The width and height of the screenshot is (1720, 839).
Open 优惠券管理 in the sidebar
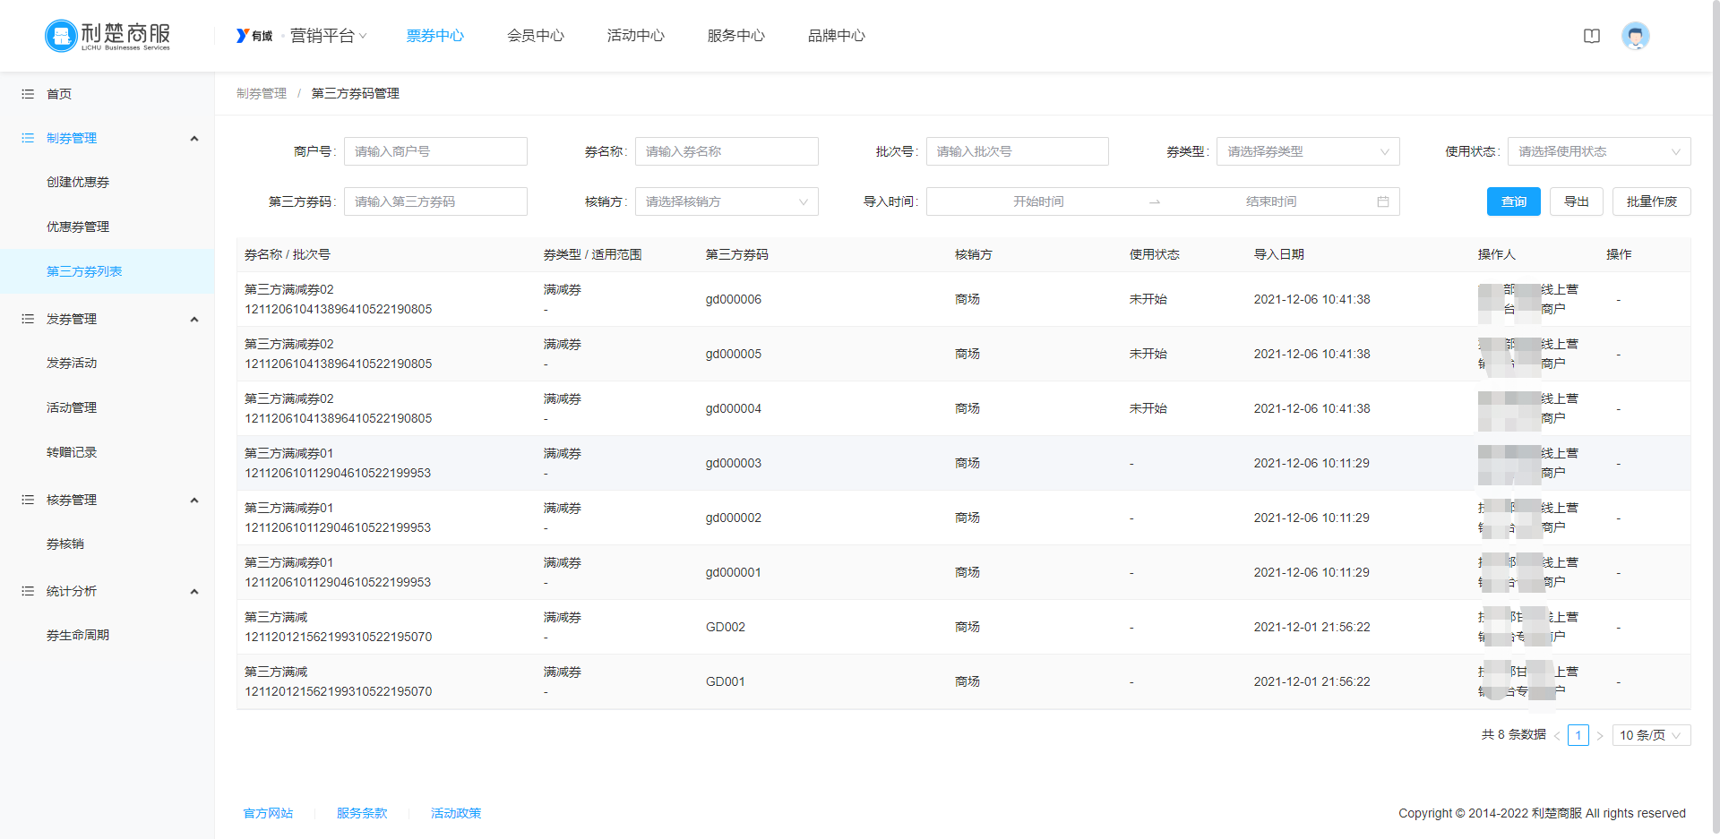(78, 227)
